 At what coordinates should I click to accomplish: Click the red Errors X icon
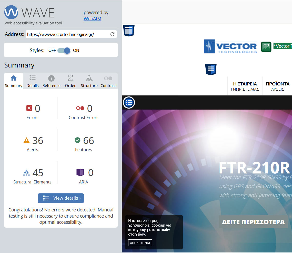click(x=29, y=108)
